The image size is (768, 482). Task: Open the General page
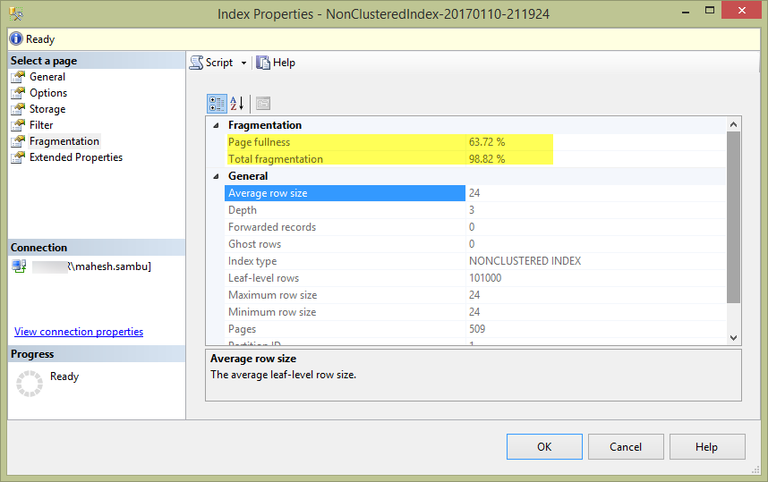coord(47,77)
